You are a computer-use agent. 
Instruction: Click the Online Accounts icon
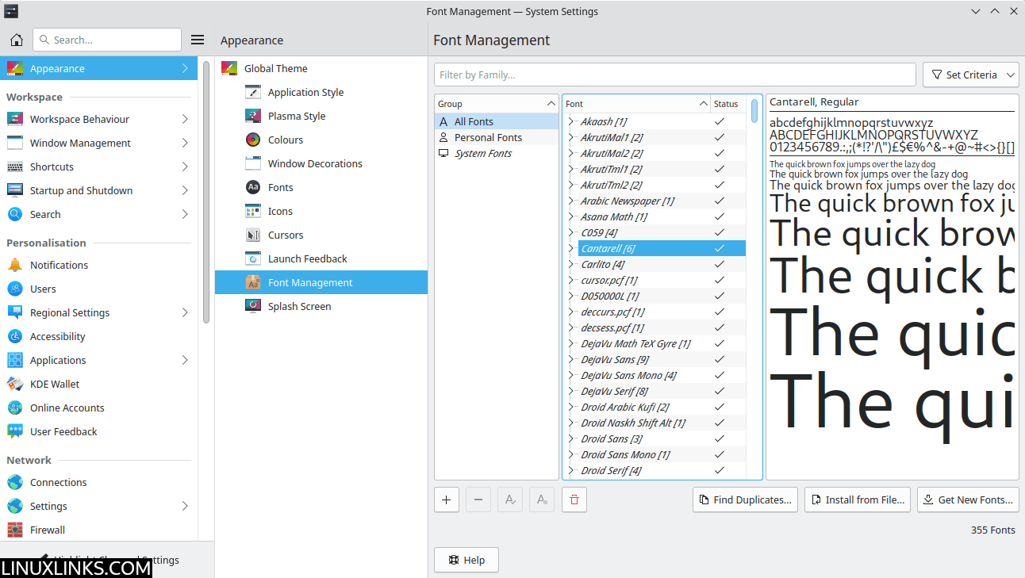pyautogui.click(x=15, y=408)
